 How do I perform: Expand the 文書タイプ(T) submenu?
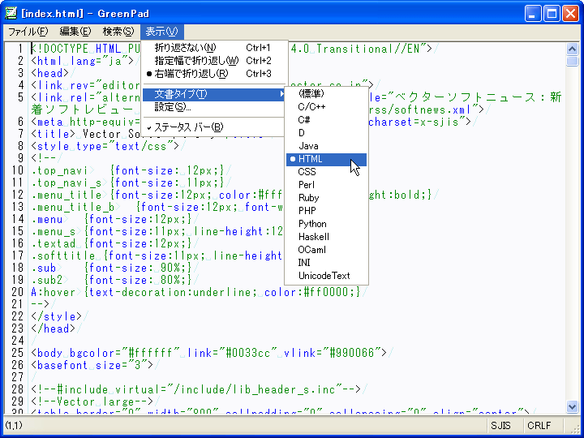click(x=213, y=94)
